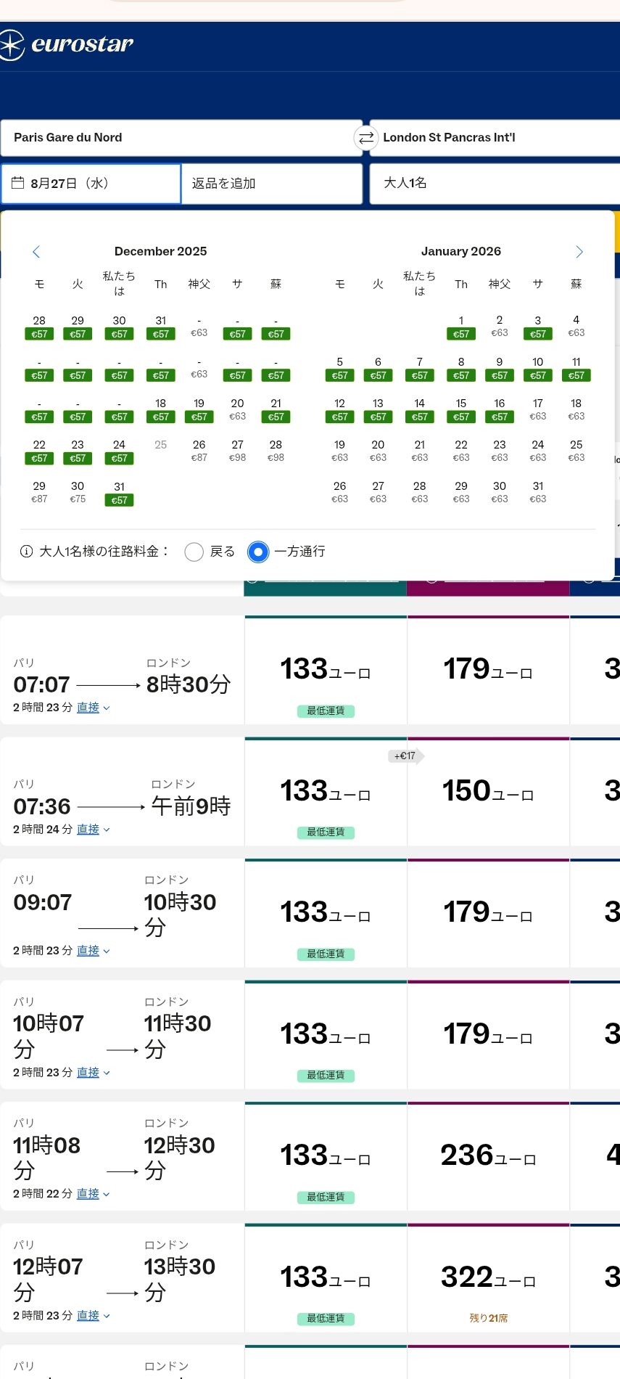Select the 一方通行 radio button

258,552
